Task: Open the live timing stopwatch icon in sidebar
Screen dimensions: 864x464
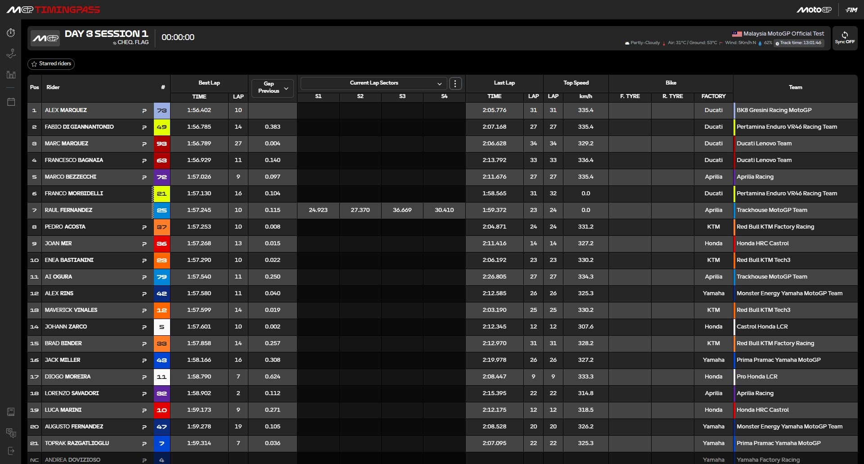Action: pos(11,33)
